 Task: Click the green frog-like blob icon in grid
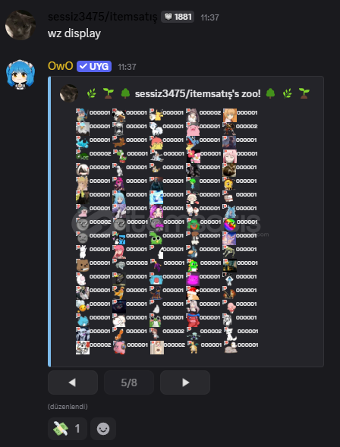pos(156,238)
